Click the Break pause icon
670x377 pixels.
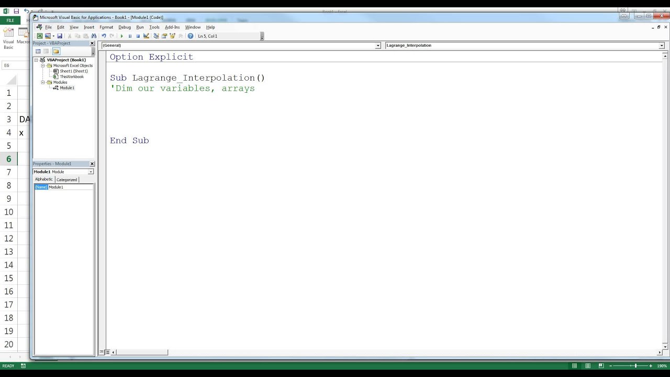point(130,36)
